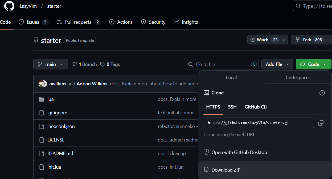Open the awilkins author profile link
332x179 pixels.
point(58,84)
